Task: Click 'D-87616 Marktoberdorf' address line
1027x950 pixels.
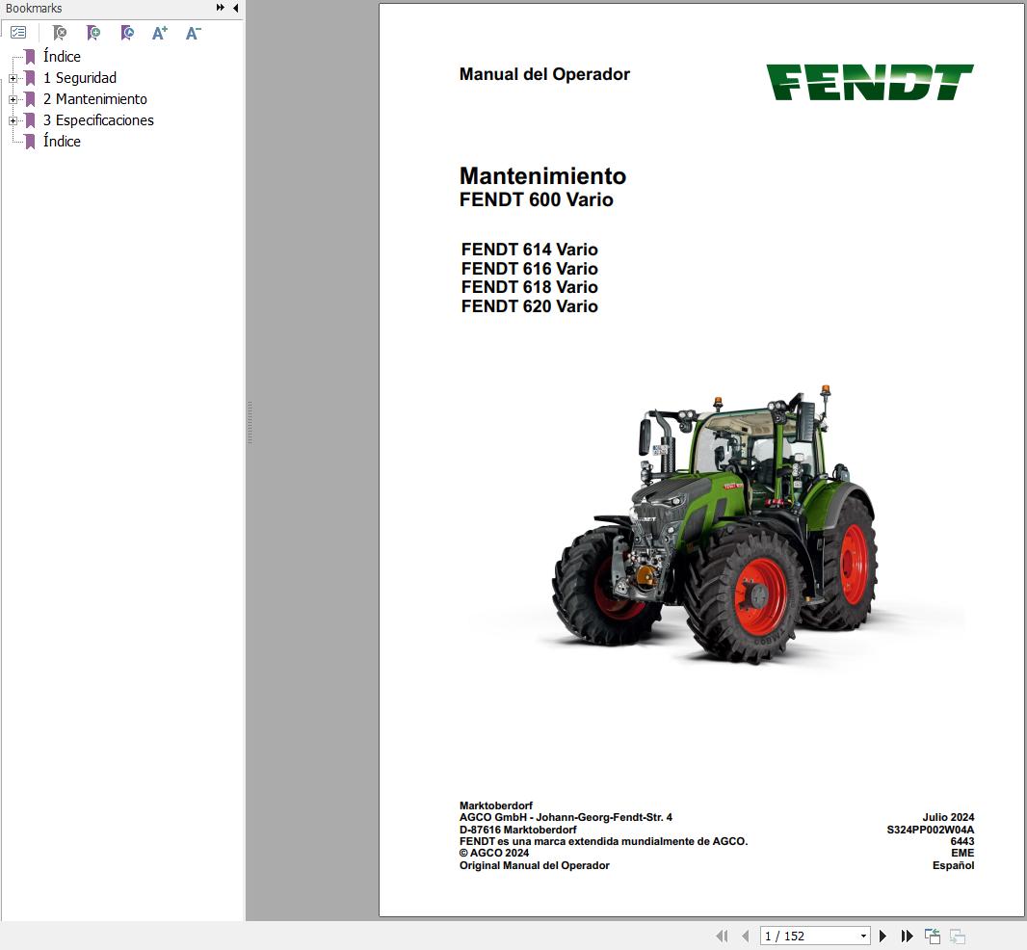Action: [517, 830]
